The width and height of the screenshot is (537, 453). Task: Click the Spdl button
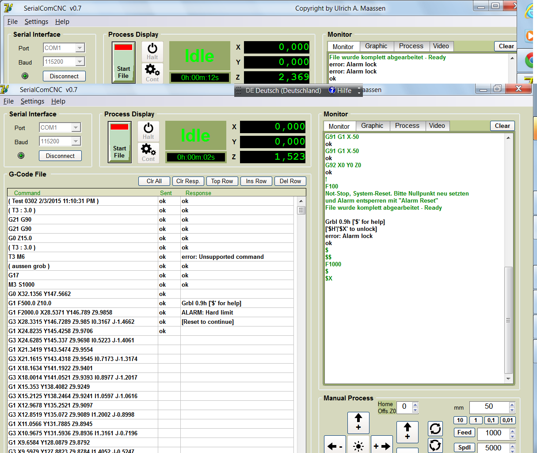[465, 447]
